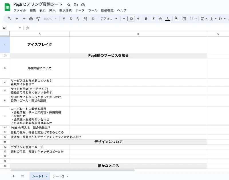Open the fill color picker
Image resolution: width=229 pixels, height=180 pixels.
(x=177, y=18)
